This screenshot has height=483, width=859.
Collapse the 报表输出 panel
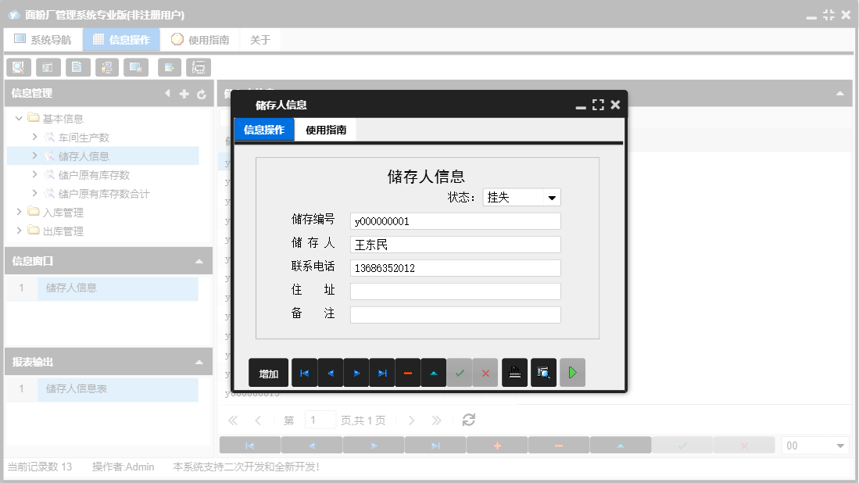click(199, 361)
